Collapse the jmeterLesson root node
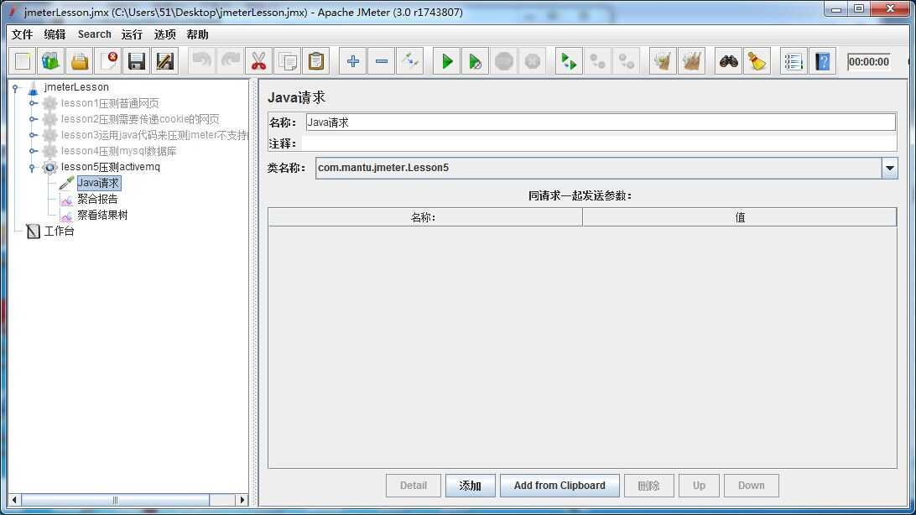This screenshot has height=515, width=916. point(16,87)
